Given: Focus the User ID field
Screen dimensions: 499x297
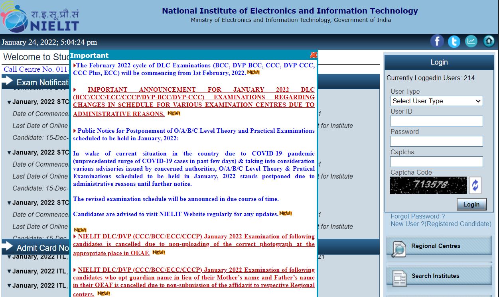Looking at the screenshot, I should pos(436,121).
